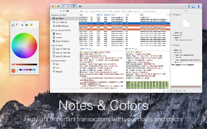
Task: Click the Clear Color button
Action: pyautogui.click(x=182, y=91)
